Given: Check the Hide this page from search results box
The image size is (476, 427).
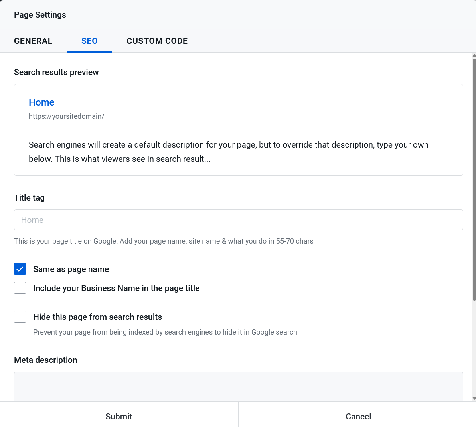Looking at the screenshot, I should tap(20, 317).
